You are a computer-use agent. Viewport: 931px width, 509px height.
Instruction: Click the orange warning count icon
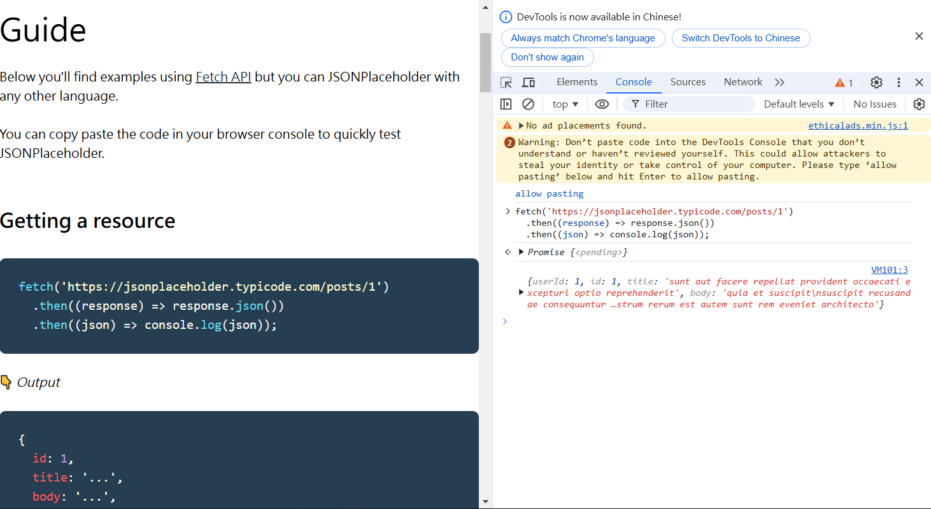844,83
